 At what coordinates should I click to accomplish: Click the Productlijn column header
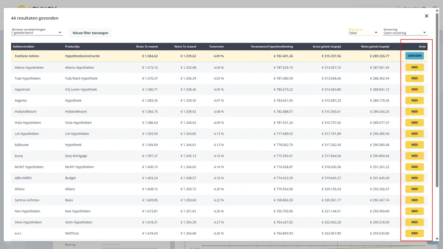(72, 46)
